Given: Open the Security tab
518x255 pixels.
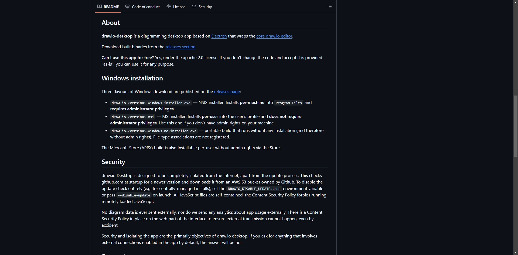Looking at the screenshot, I should [x=202, y=6].
